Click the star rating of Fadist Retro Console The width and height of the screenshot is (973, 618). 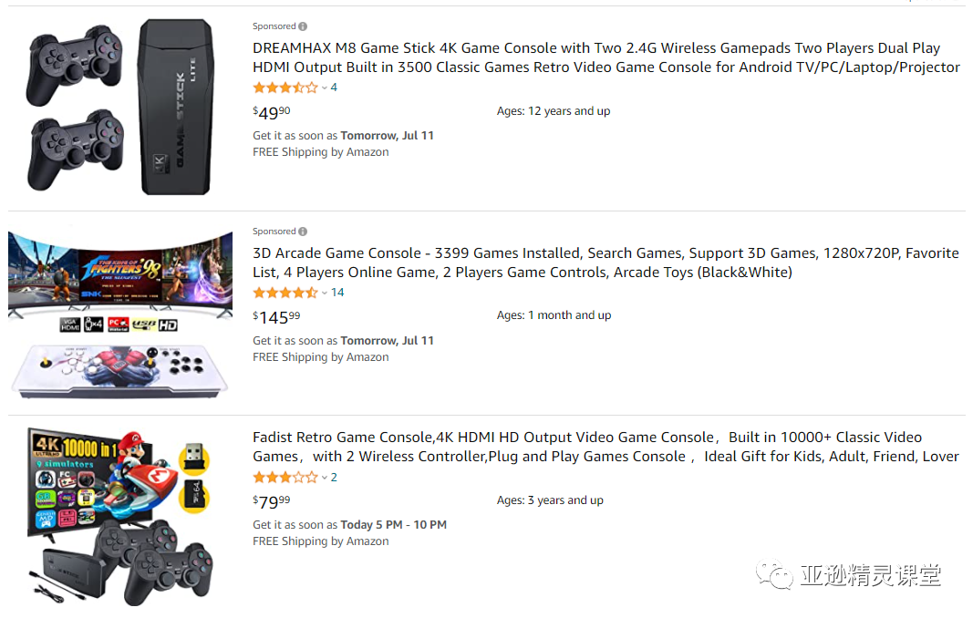tap(285, 477)
